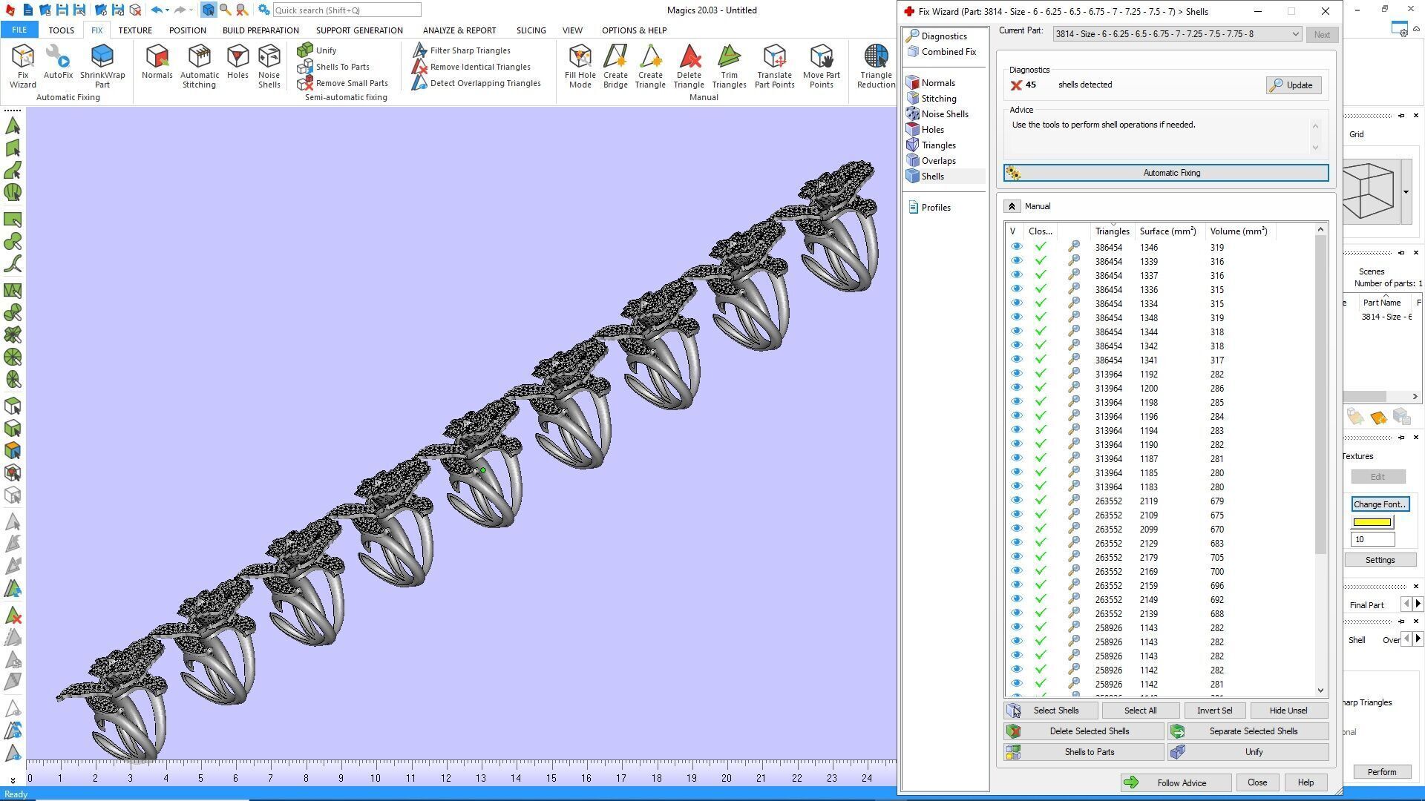
Task: Hide the first shell via eye icon
Action: click(1016, 247)
